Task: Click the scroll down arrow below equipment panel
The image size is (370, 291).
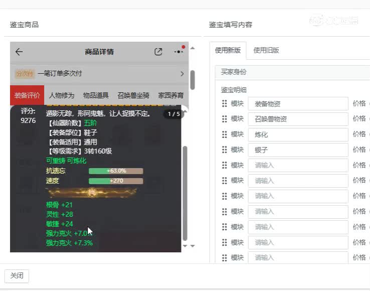Action: pos(185,246)
